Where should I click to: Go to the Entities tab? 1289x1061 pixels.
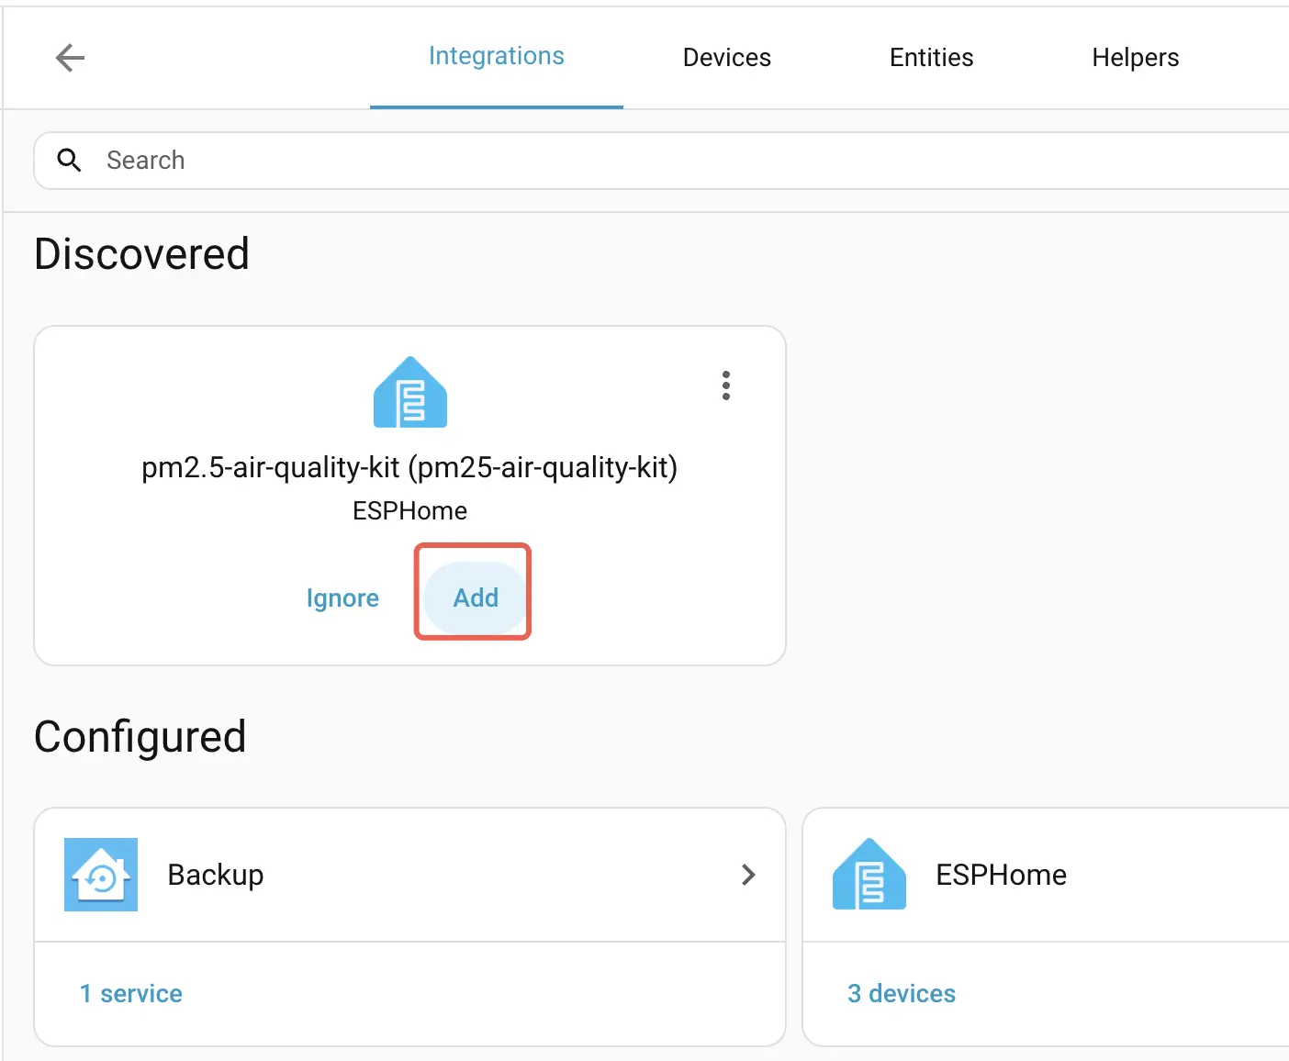[x=931, y=58]
